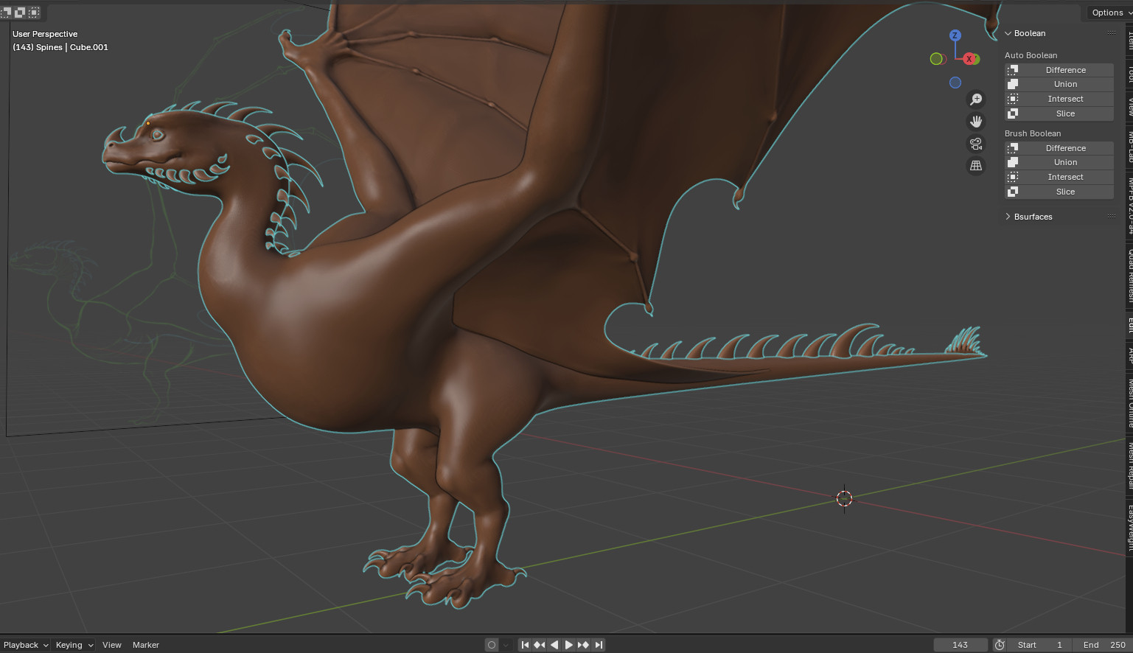Click the Boolean panel drag grip icon
This screenshot has width=1133, height=653.
click(x=1112, y=33)
